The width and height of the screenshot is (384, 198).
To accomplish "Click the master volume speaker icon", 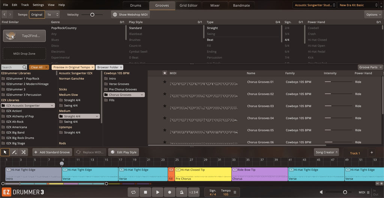I will (x=321, y=192).
